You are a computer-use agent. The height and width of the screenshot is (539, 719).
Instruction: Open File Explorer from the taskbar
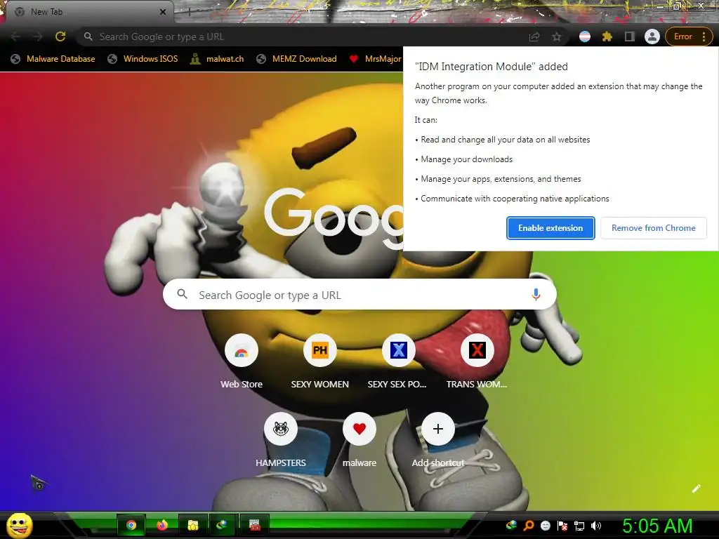point(193,525)
